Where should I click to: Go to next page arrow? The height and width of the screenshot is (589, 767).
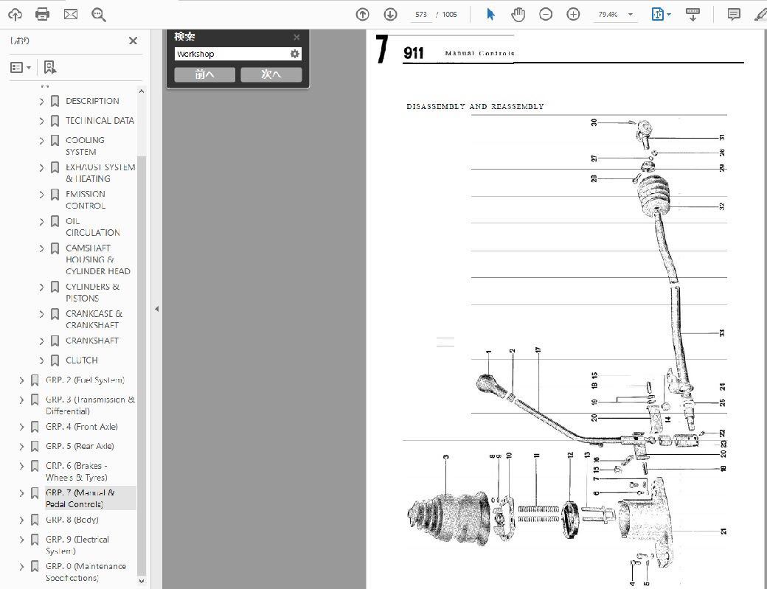pos(390,15)
